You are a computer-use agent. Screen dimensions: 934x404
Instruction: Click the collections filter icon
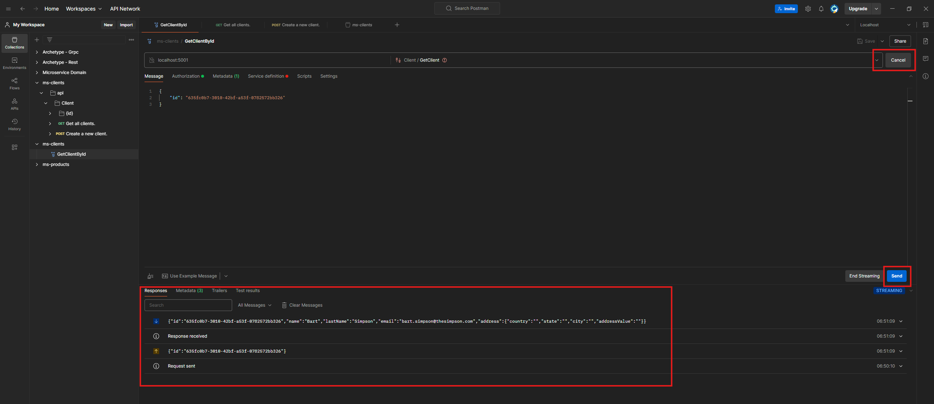(50, 40)
